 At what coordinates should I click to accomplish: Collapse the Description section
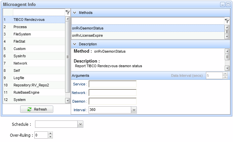pyautogui.click(x=74, y=44)
